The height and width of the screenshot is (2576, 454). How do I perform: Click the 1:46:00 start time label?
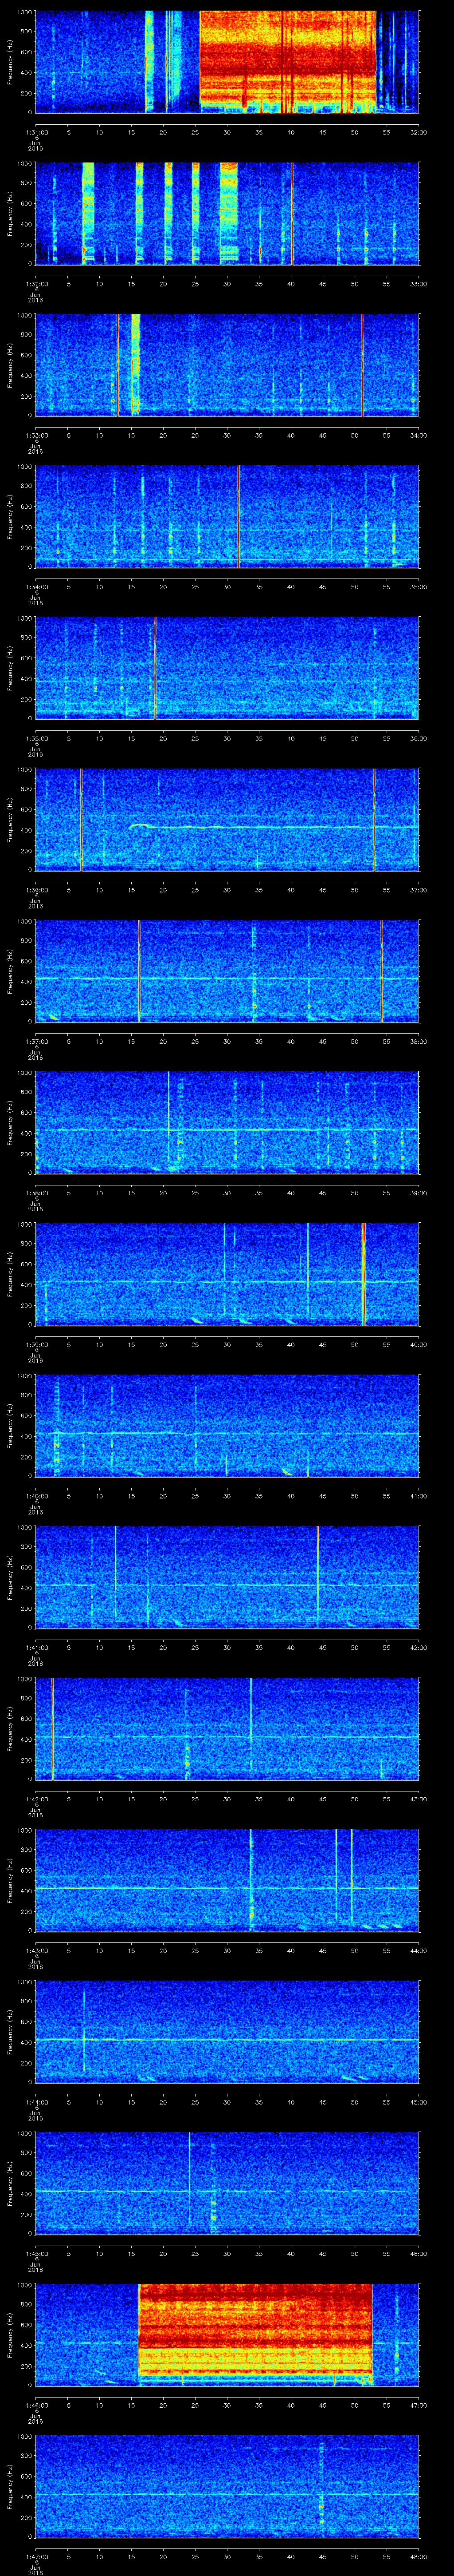click(x=36, y=2405)
